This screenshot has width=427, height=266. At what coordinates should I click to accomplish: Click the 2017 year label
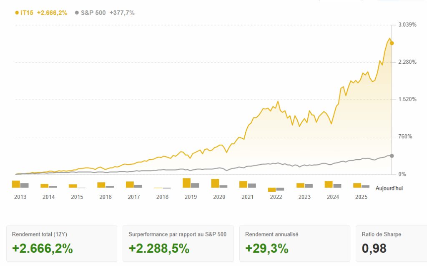pos(134,197)
